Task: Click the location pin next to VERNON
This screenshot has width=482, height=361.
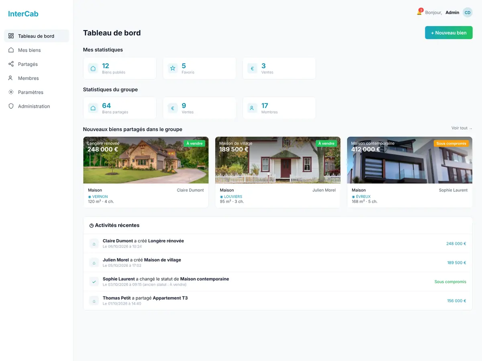Action: coord(90,197)
